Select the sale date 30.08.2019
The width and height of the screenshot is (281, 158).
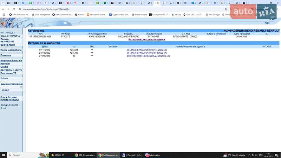click(242, 37)
